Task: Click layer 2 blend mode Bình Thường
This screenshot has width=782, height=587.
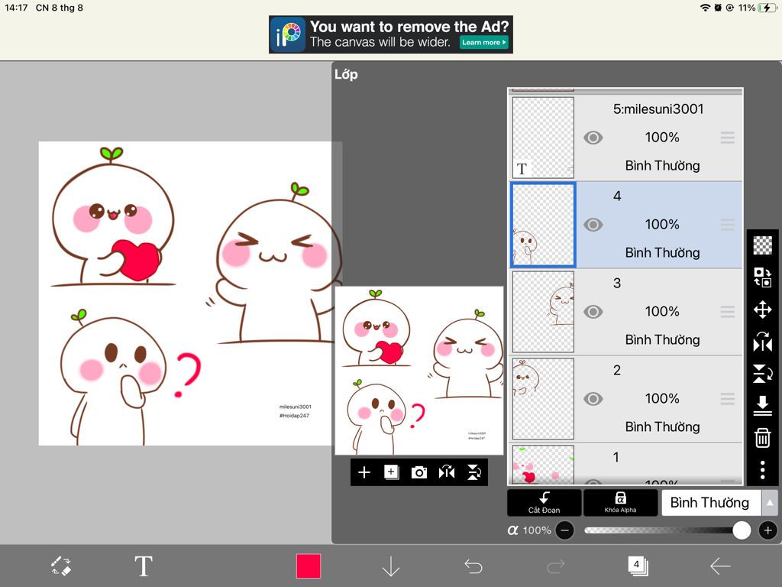Action: pos(662,426)
